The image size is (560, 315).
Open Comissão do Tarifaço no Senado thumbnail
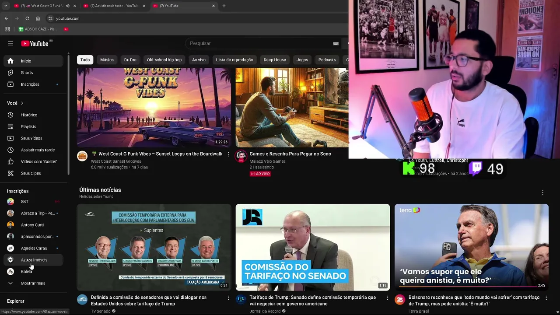[313, 247]
